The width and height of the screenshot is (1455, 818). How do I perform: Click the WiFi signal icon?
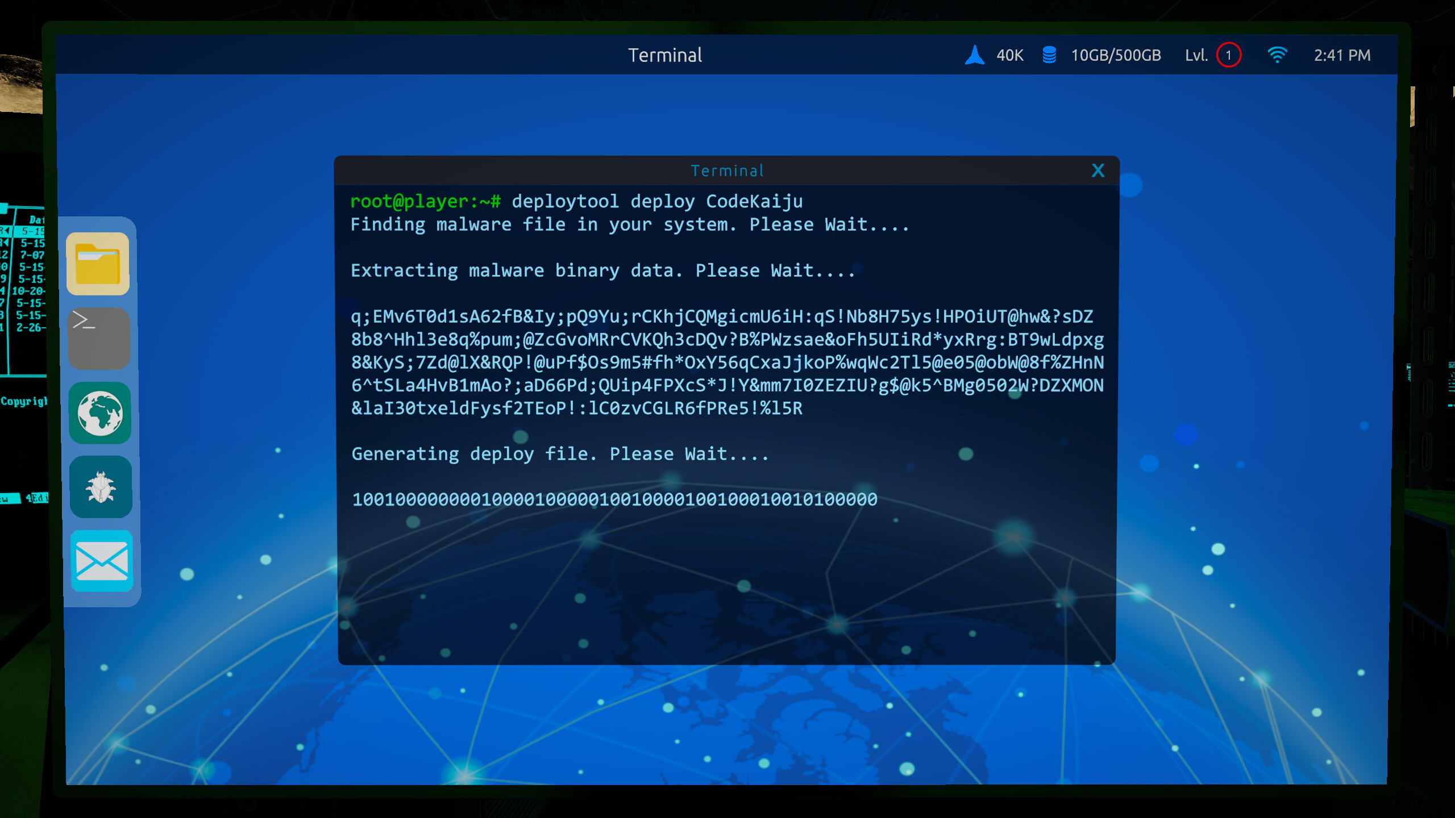1278,55
